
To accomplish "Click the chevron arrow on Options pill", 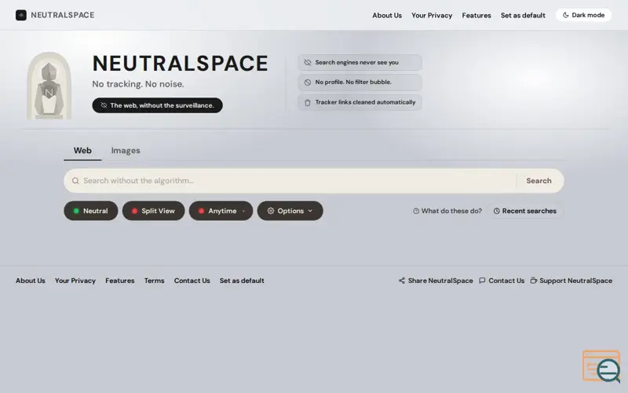I will (310, 211).
